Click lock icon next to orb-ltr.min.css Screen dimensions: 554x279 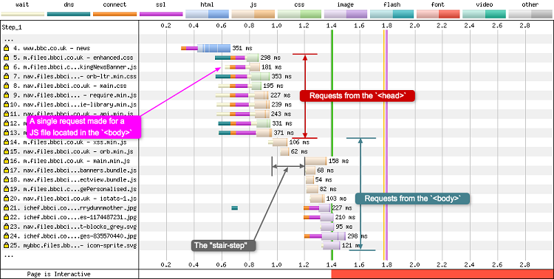coord(6,76)
